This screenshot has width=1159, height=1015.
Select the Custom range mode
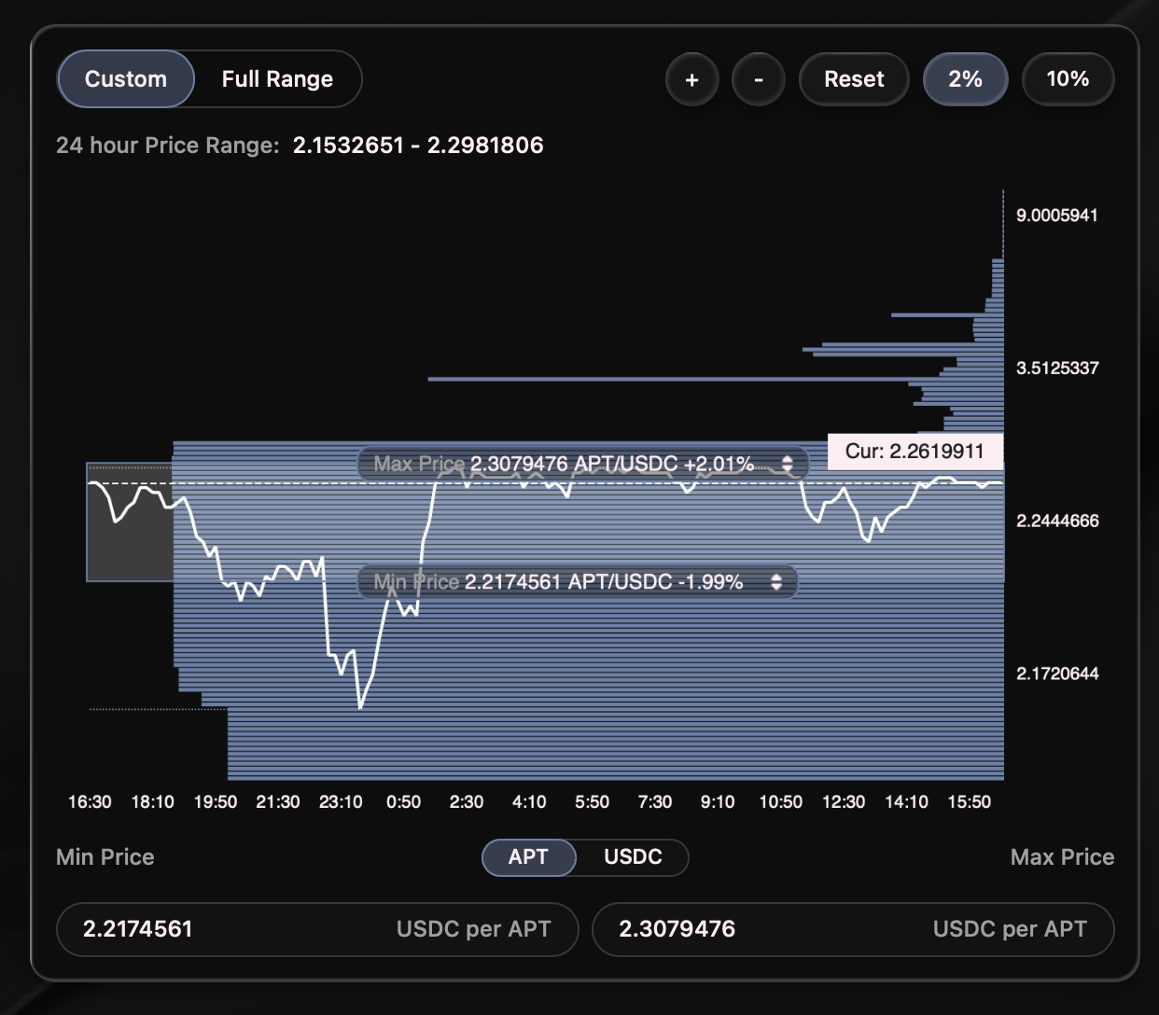coord(126,79)
